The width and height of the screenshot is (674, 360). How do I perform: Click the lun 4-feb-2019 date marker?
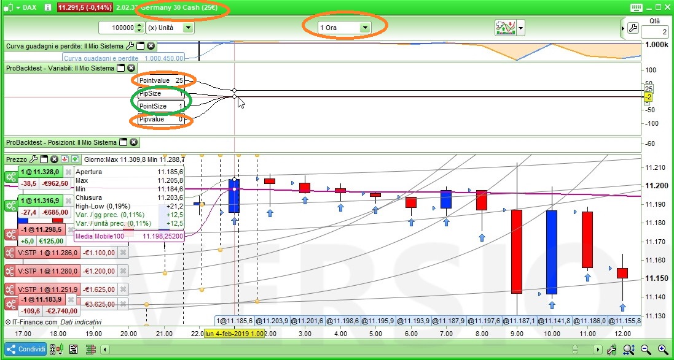pos(234,334)
